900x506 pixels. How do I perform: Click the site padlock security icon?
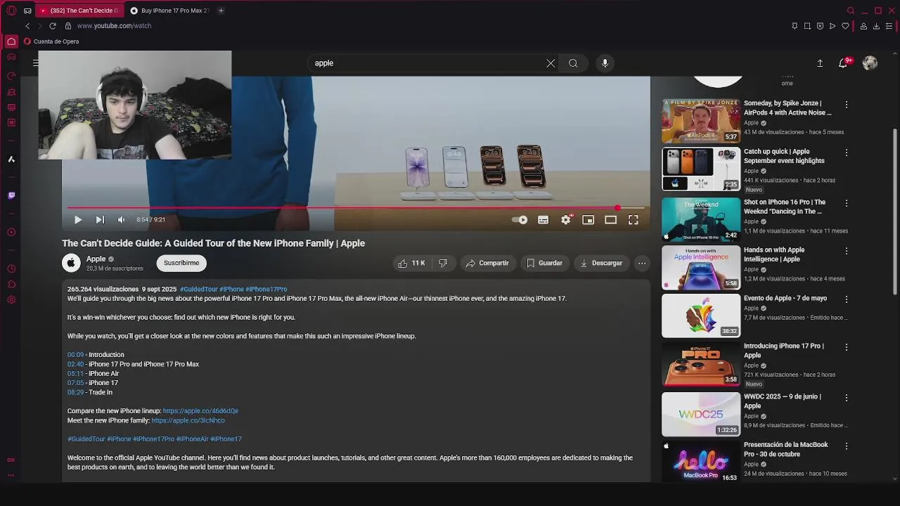click(x=68, y=26)
